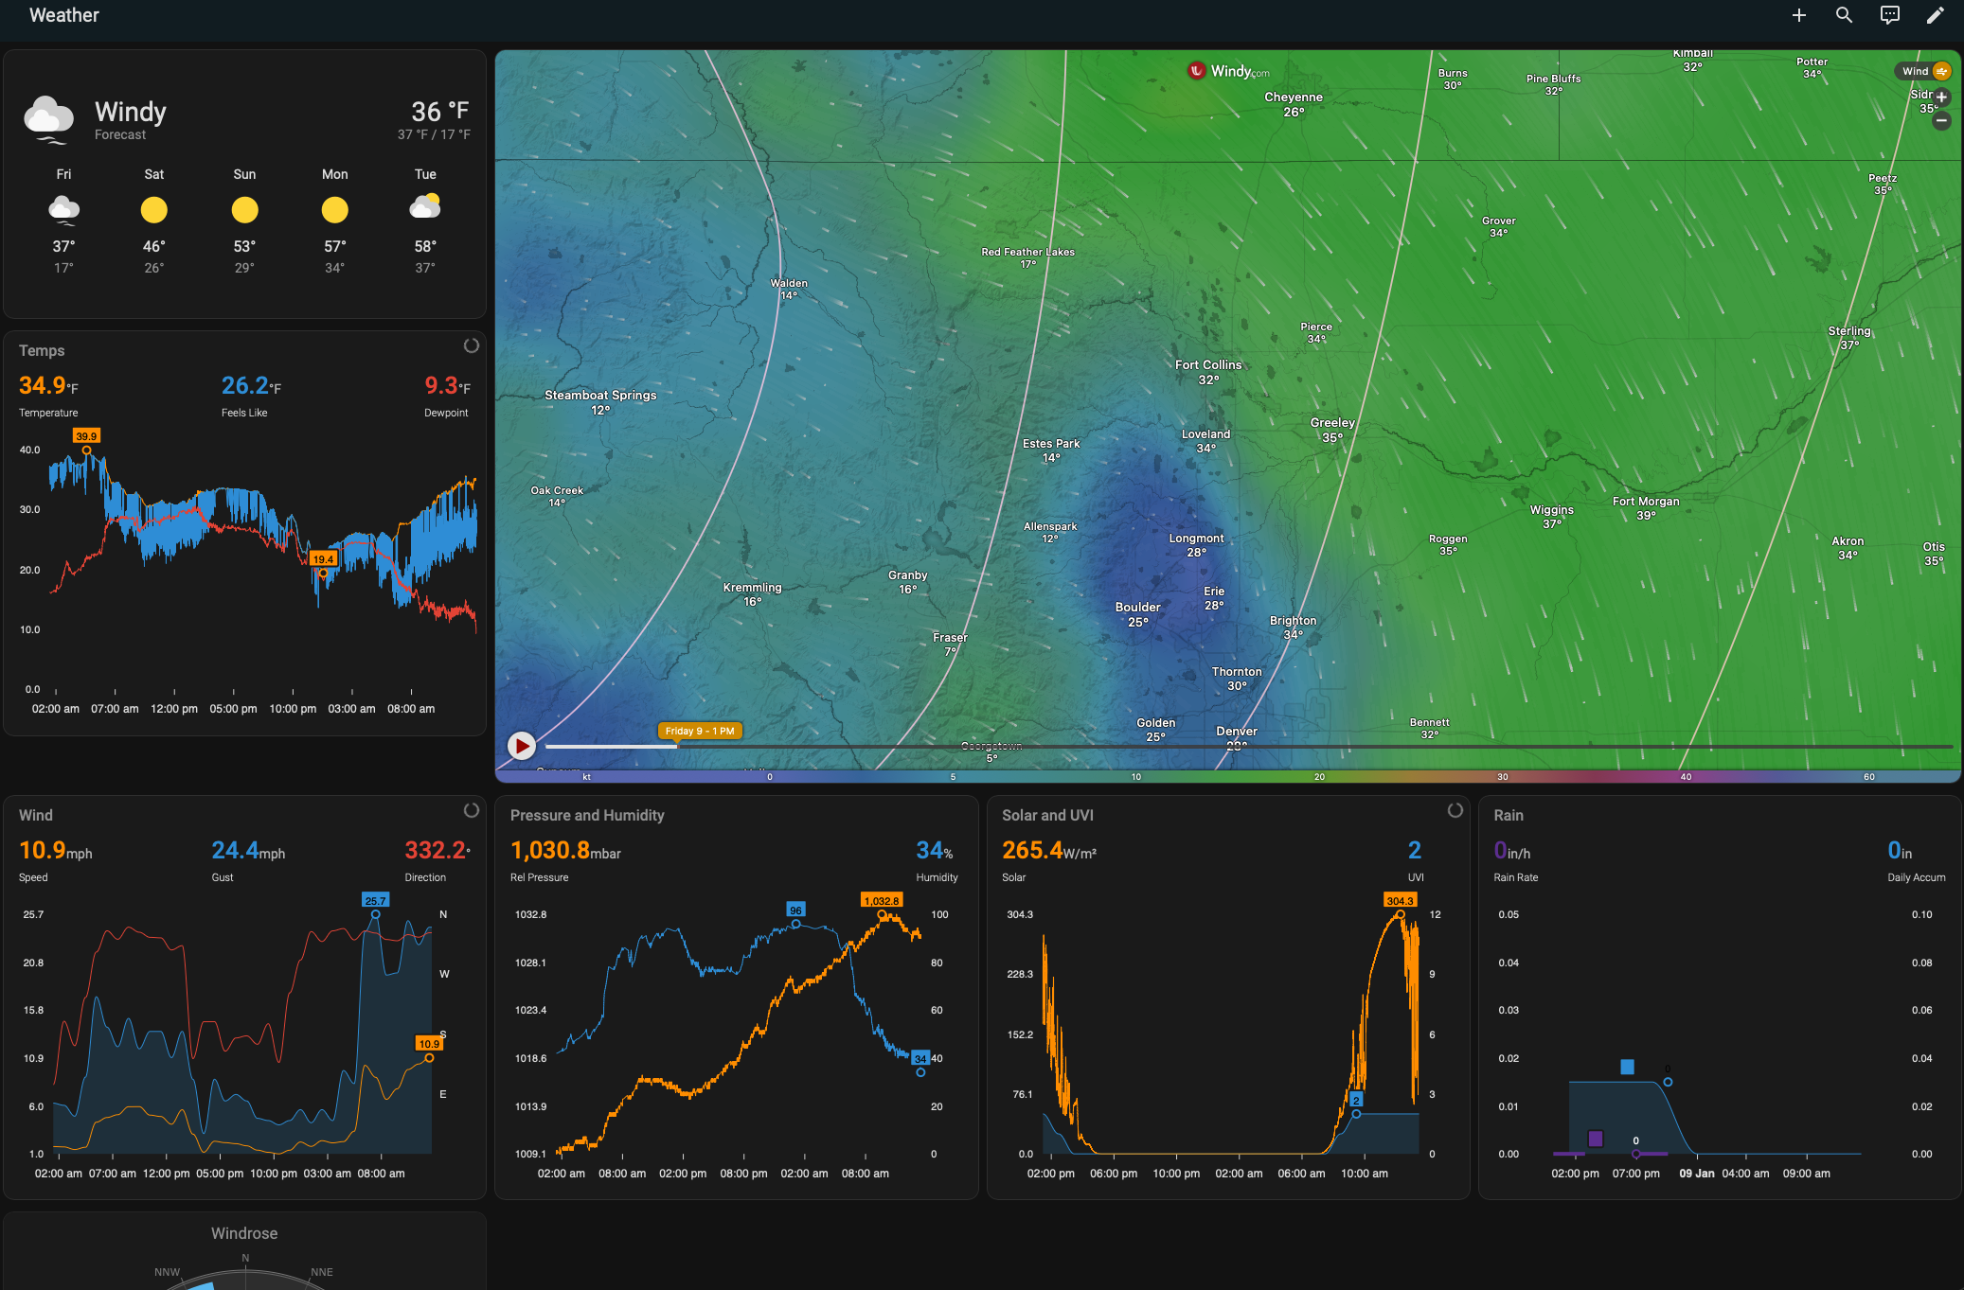
Task: Toggle the Wind layer picker on the map
Action: pyautogui.click(x=1922, y=70)
